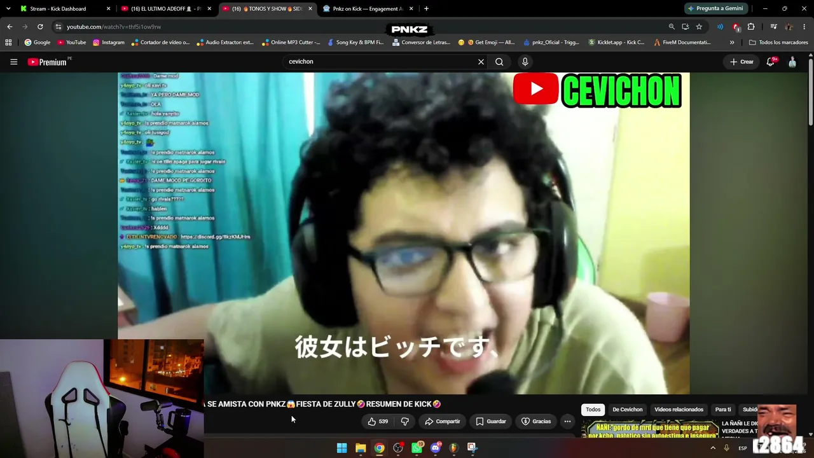Click the YouTube search magnifier button

tap(499, 62)
